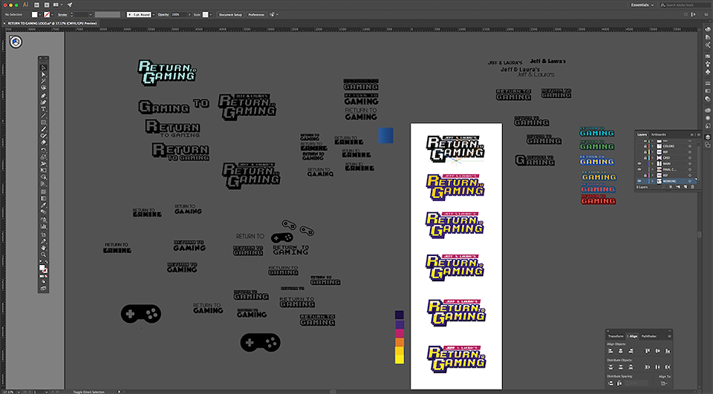
Task: Click the fill color swatch in control bar
Action: (x=35, y=14)
